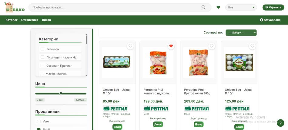This screenshot has height=130, width=288.
Task: Check the Зеленчук category checkbox
Action: (43, 49)
